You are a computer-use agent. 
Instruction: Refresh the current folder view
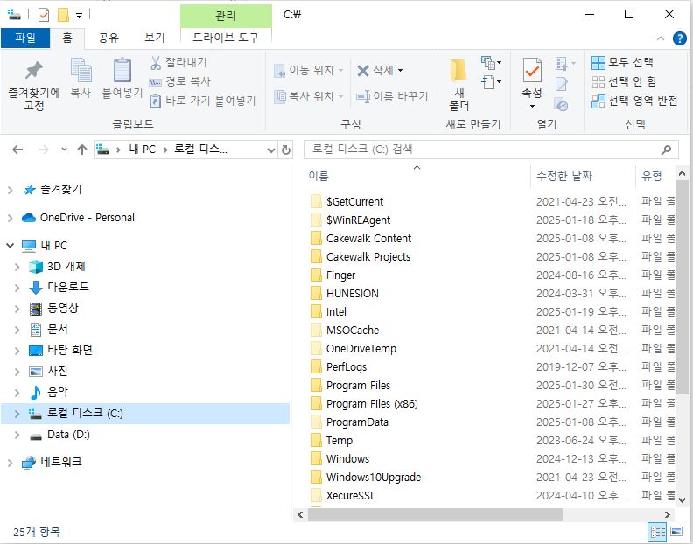[286, 150]
